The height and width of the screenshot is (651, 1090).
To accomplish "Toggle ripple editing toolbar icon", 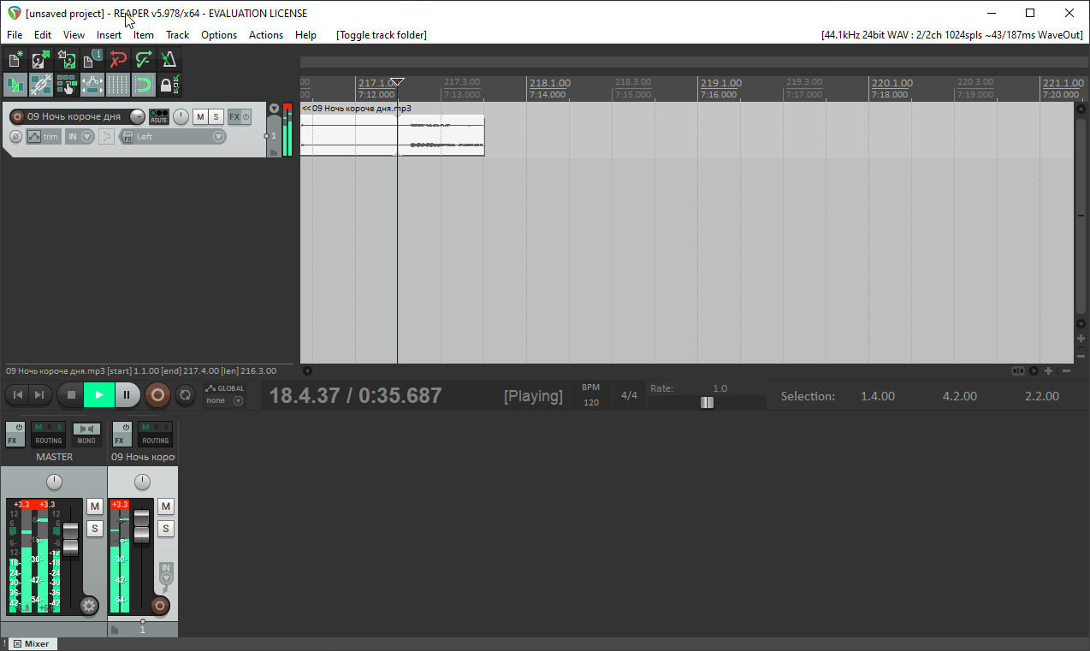I will 67,85.
